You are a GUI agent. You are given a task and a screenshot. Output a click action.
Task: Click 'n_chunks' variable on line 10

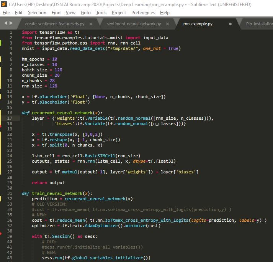point(32,81)
